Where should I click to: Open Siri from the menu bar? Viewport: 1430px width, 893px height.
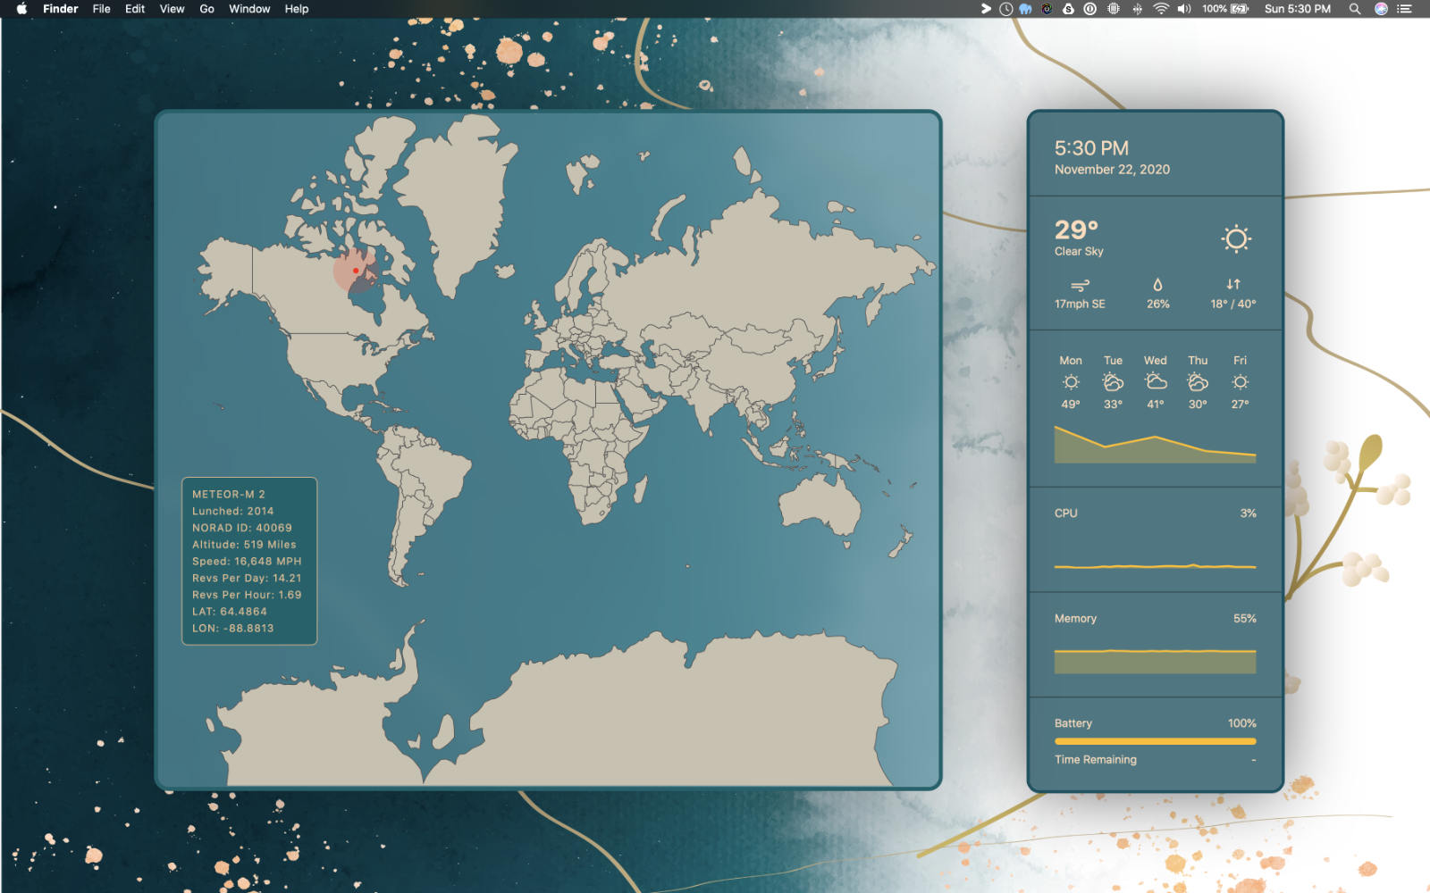[1381, 9]
